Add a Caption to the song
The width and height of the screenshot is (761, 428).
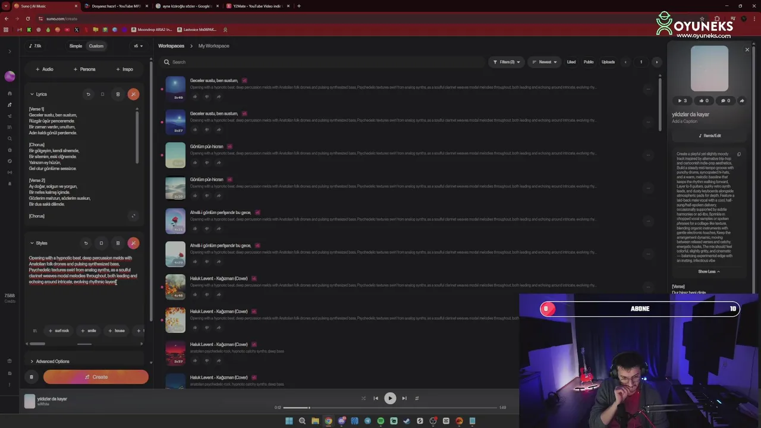684,121
